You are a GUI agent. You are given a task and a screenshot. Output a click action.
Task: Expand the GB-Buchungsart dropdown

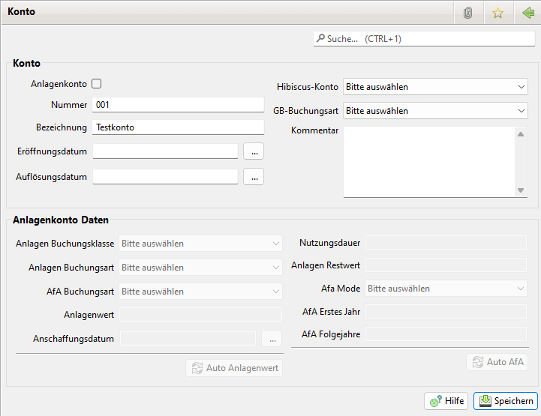(435, 111)
